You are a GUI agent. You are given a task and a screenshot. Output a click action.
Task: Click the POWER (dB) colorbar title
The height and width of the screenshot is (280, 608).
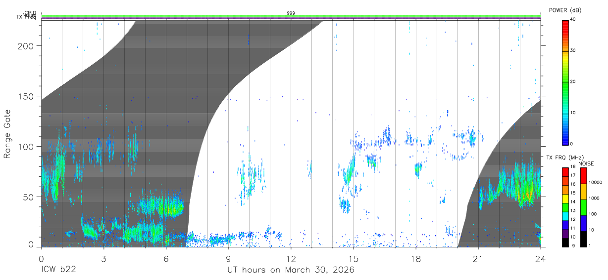[565, 10]
